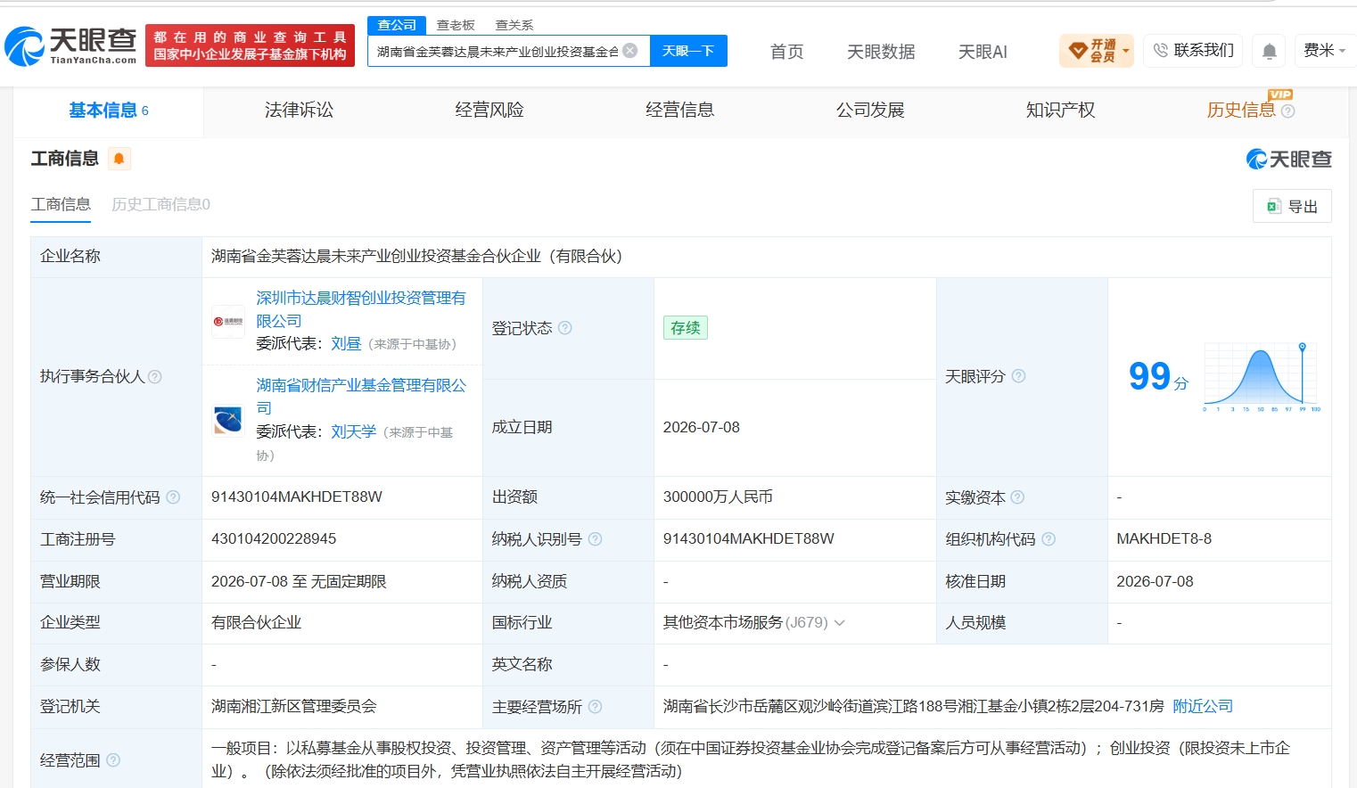Image resolution: width=1357 pixels, height=788 pixels.
Task: Open the 经营风险 tab
Action: point(489,111)
